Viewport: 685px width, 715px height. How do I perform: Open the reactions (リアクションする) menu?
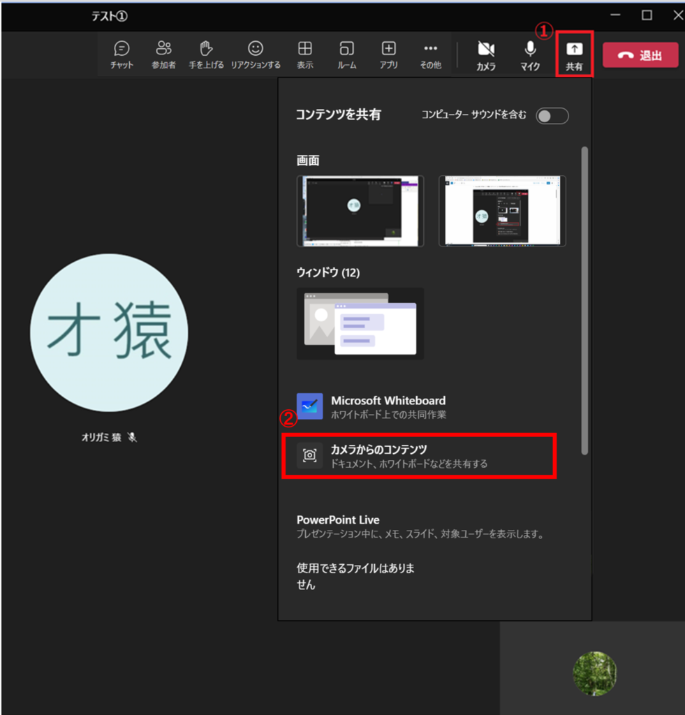coord(256,55)
